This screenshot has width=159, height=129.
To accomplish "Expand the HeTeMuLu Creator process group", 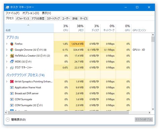I will 7,56.
